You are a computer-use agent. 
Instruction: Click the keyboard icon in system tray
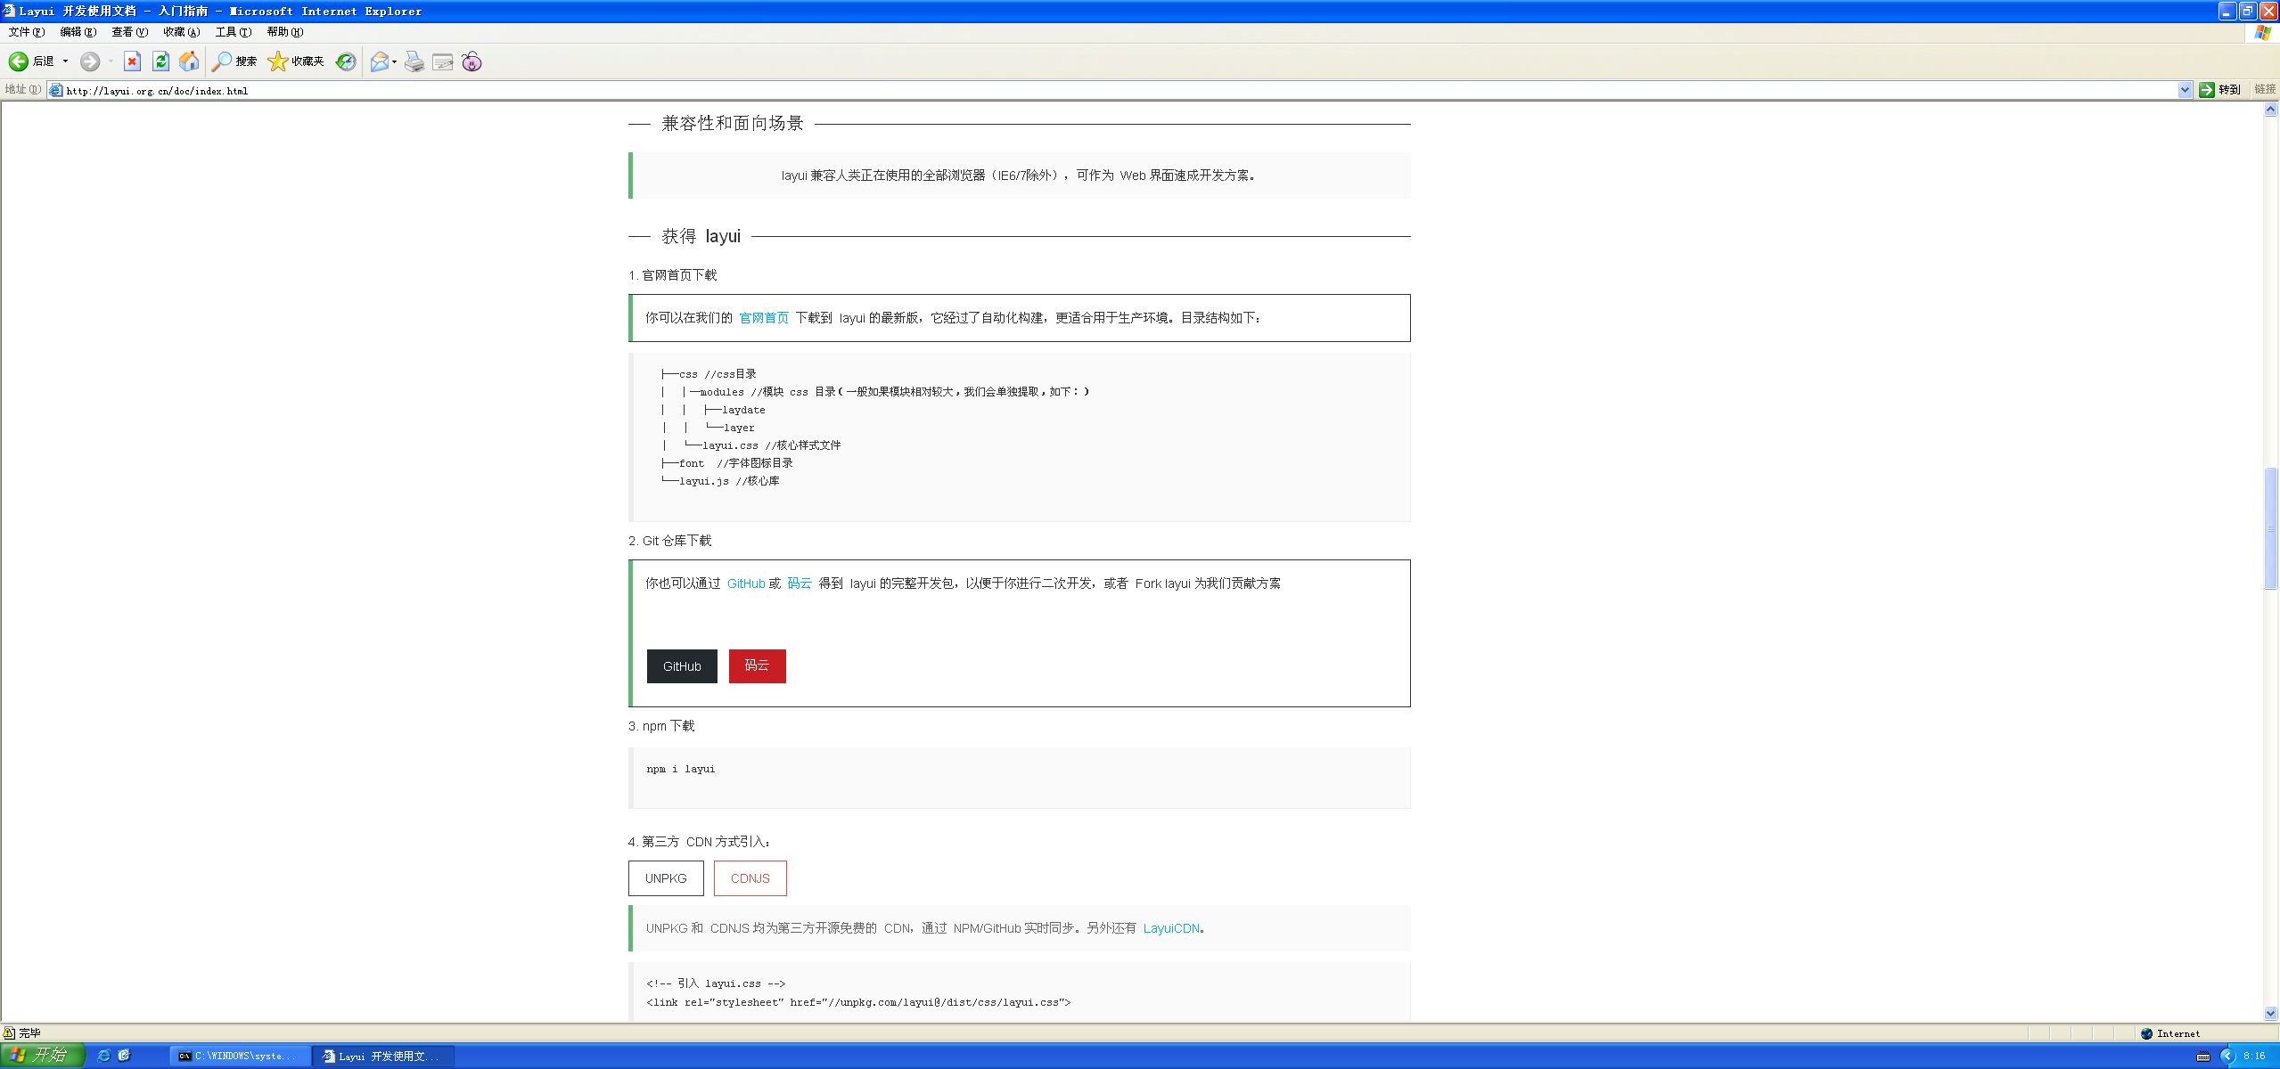point(2203,1057)
